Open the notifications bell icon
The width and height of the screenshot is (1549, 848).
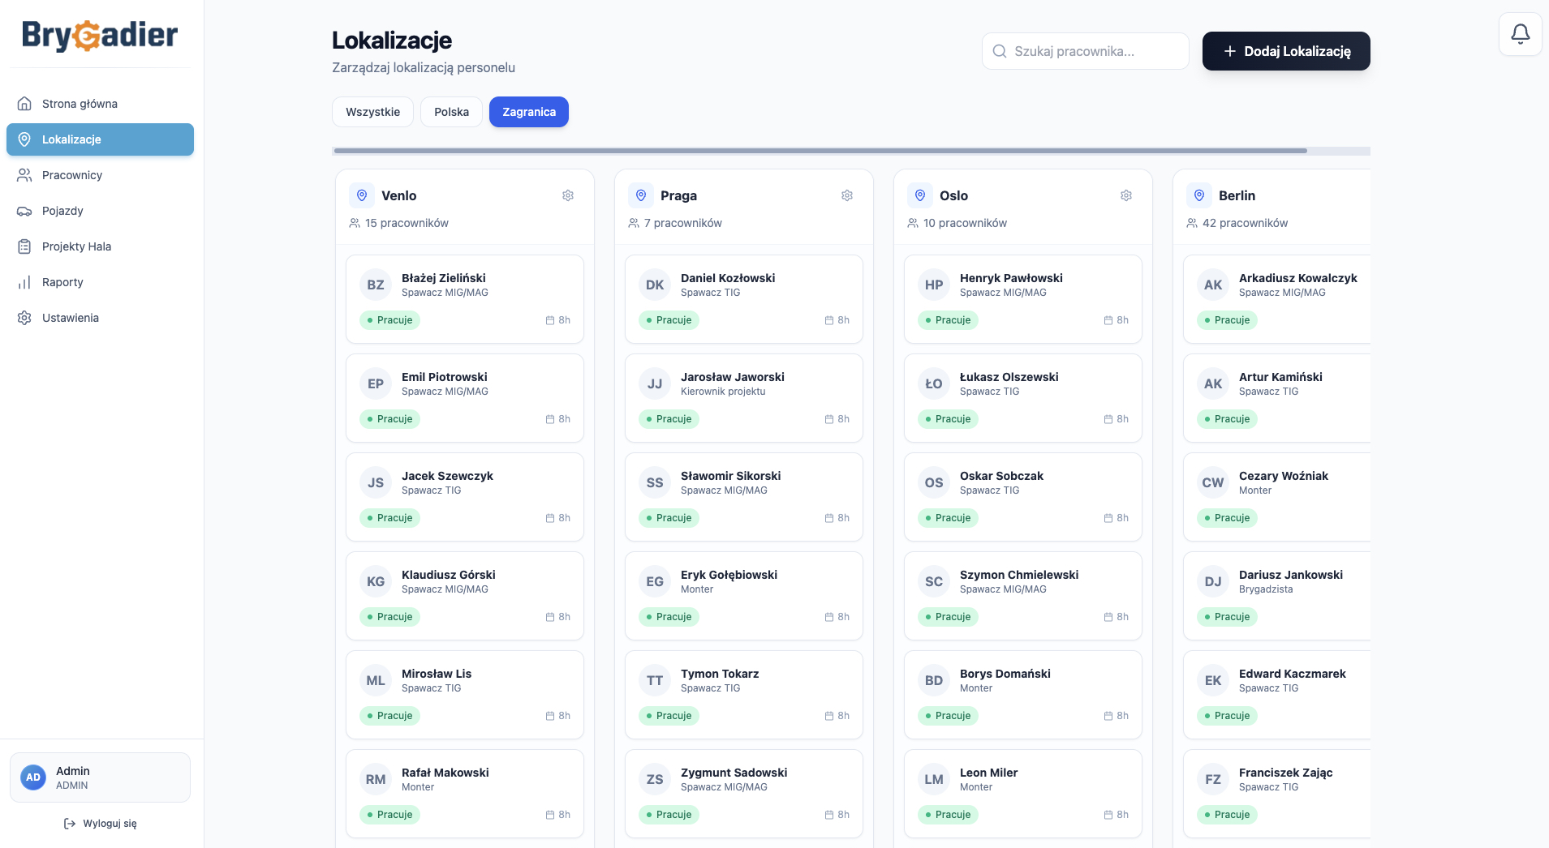pos(1520,34)
